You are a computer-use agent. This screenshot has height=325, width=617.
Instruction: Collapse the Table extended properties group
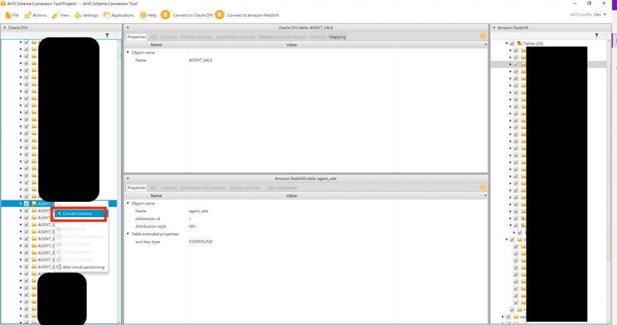(128, 234)
